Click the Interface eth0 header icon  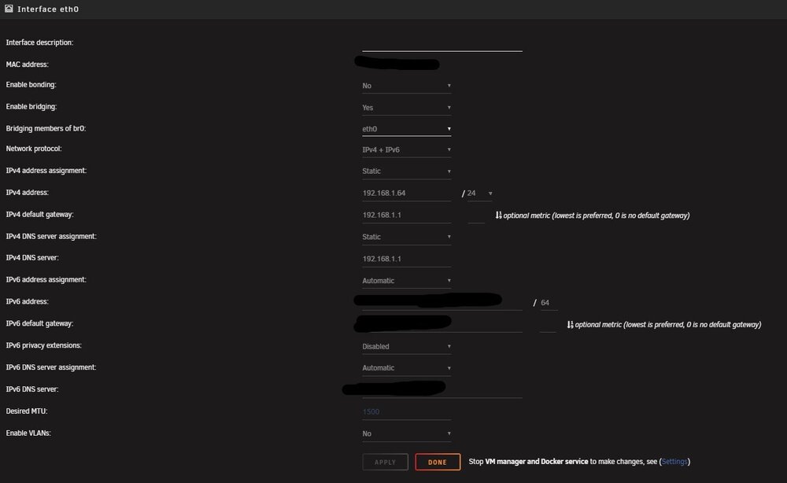point(9,9)
